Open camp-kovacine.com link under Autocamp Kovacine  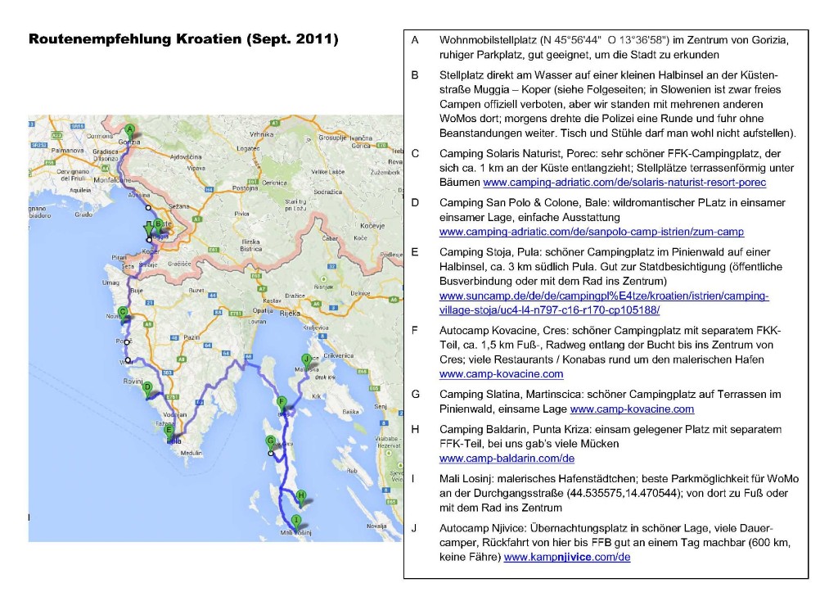[502, 374]
